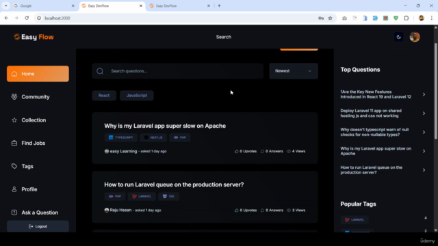Open the How to run Laravel queue question title
The width and height of the screenshot is (438, 246).
(174, 184)
